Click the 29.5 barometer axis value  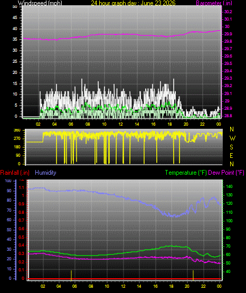pyautogui.click(x=228, y=63)
